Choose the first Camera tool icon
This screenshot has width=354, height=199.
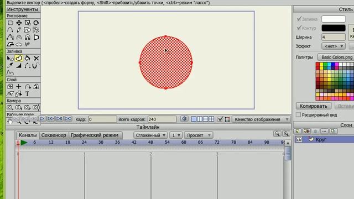coord(10,107)
